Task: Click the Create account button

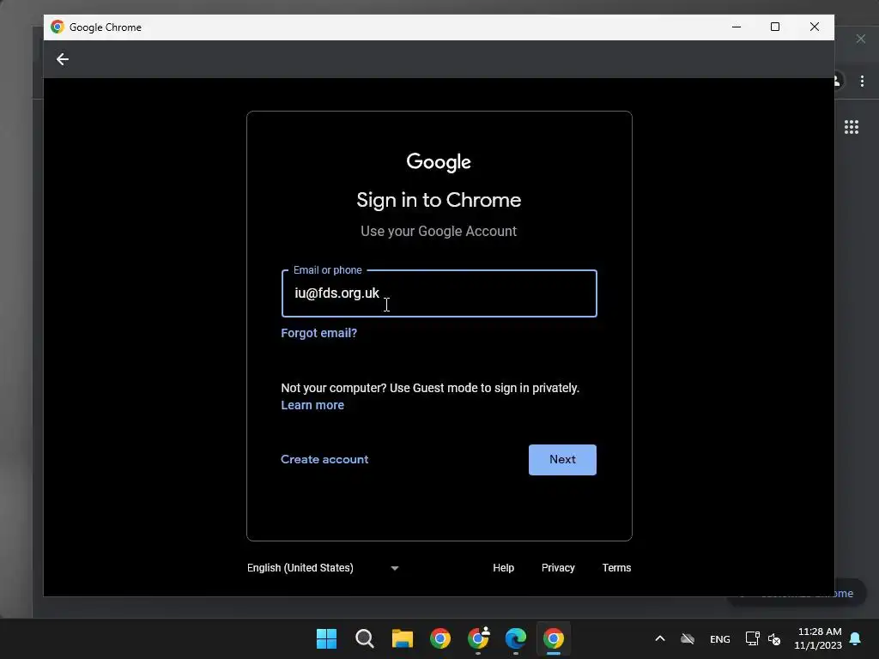Action: (324, 460)
